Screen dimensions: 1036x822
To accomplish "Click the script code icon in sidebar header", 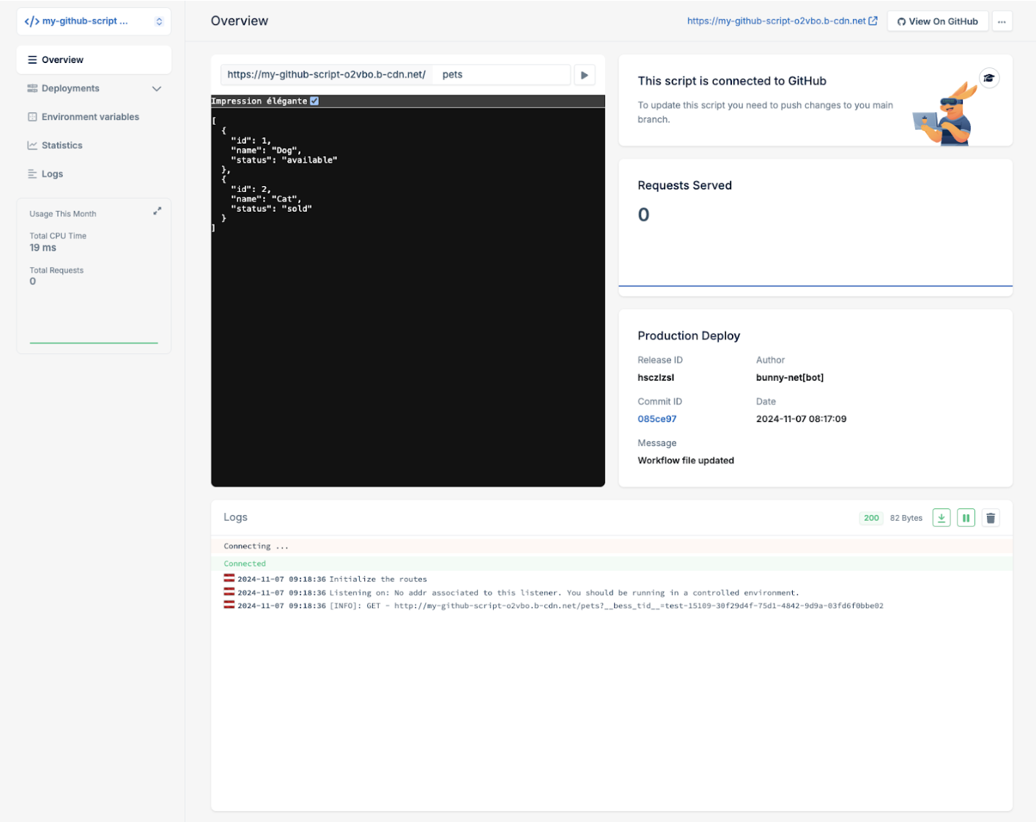I will click(32, 21).
